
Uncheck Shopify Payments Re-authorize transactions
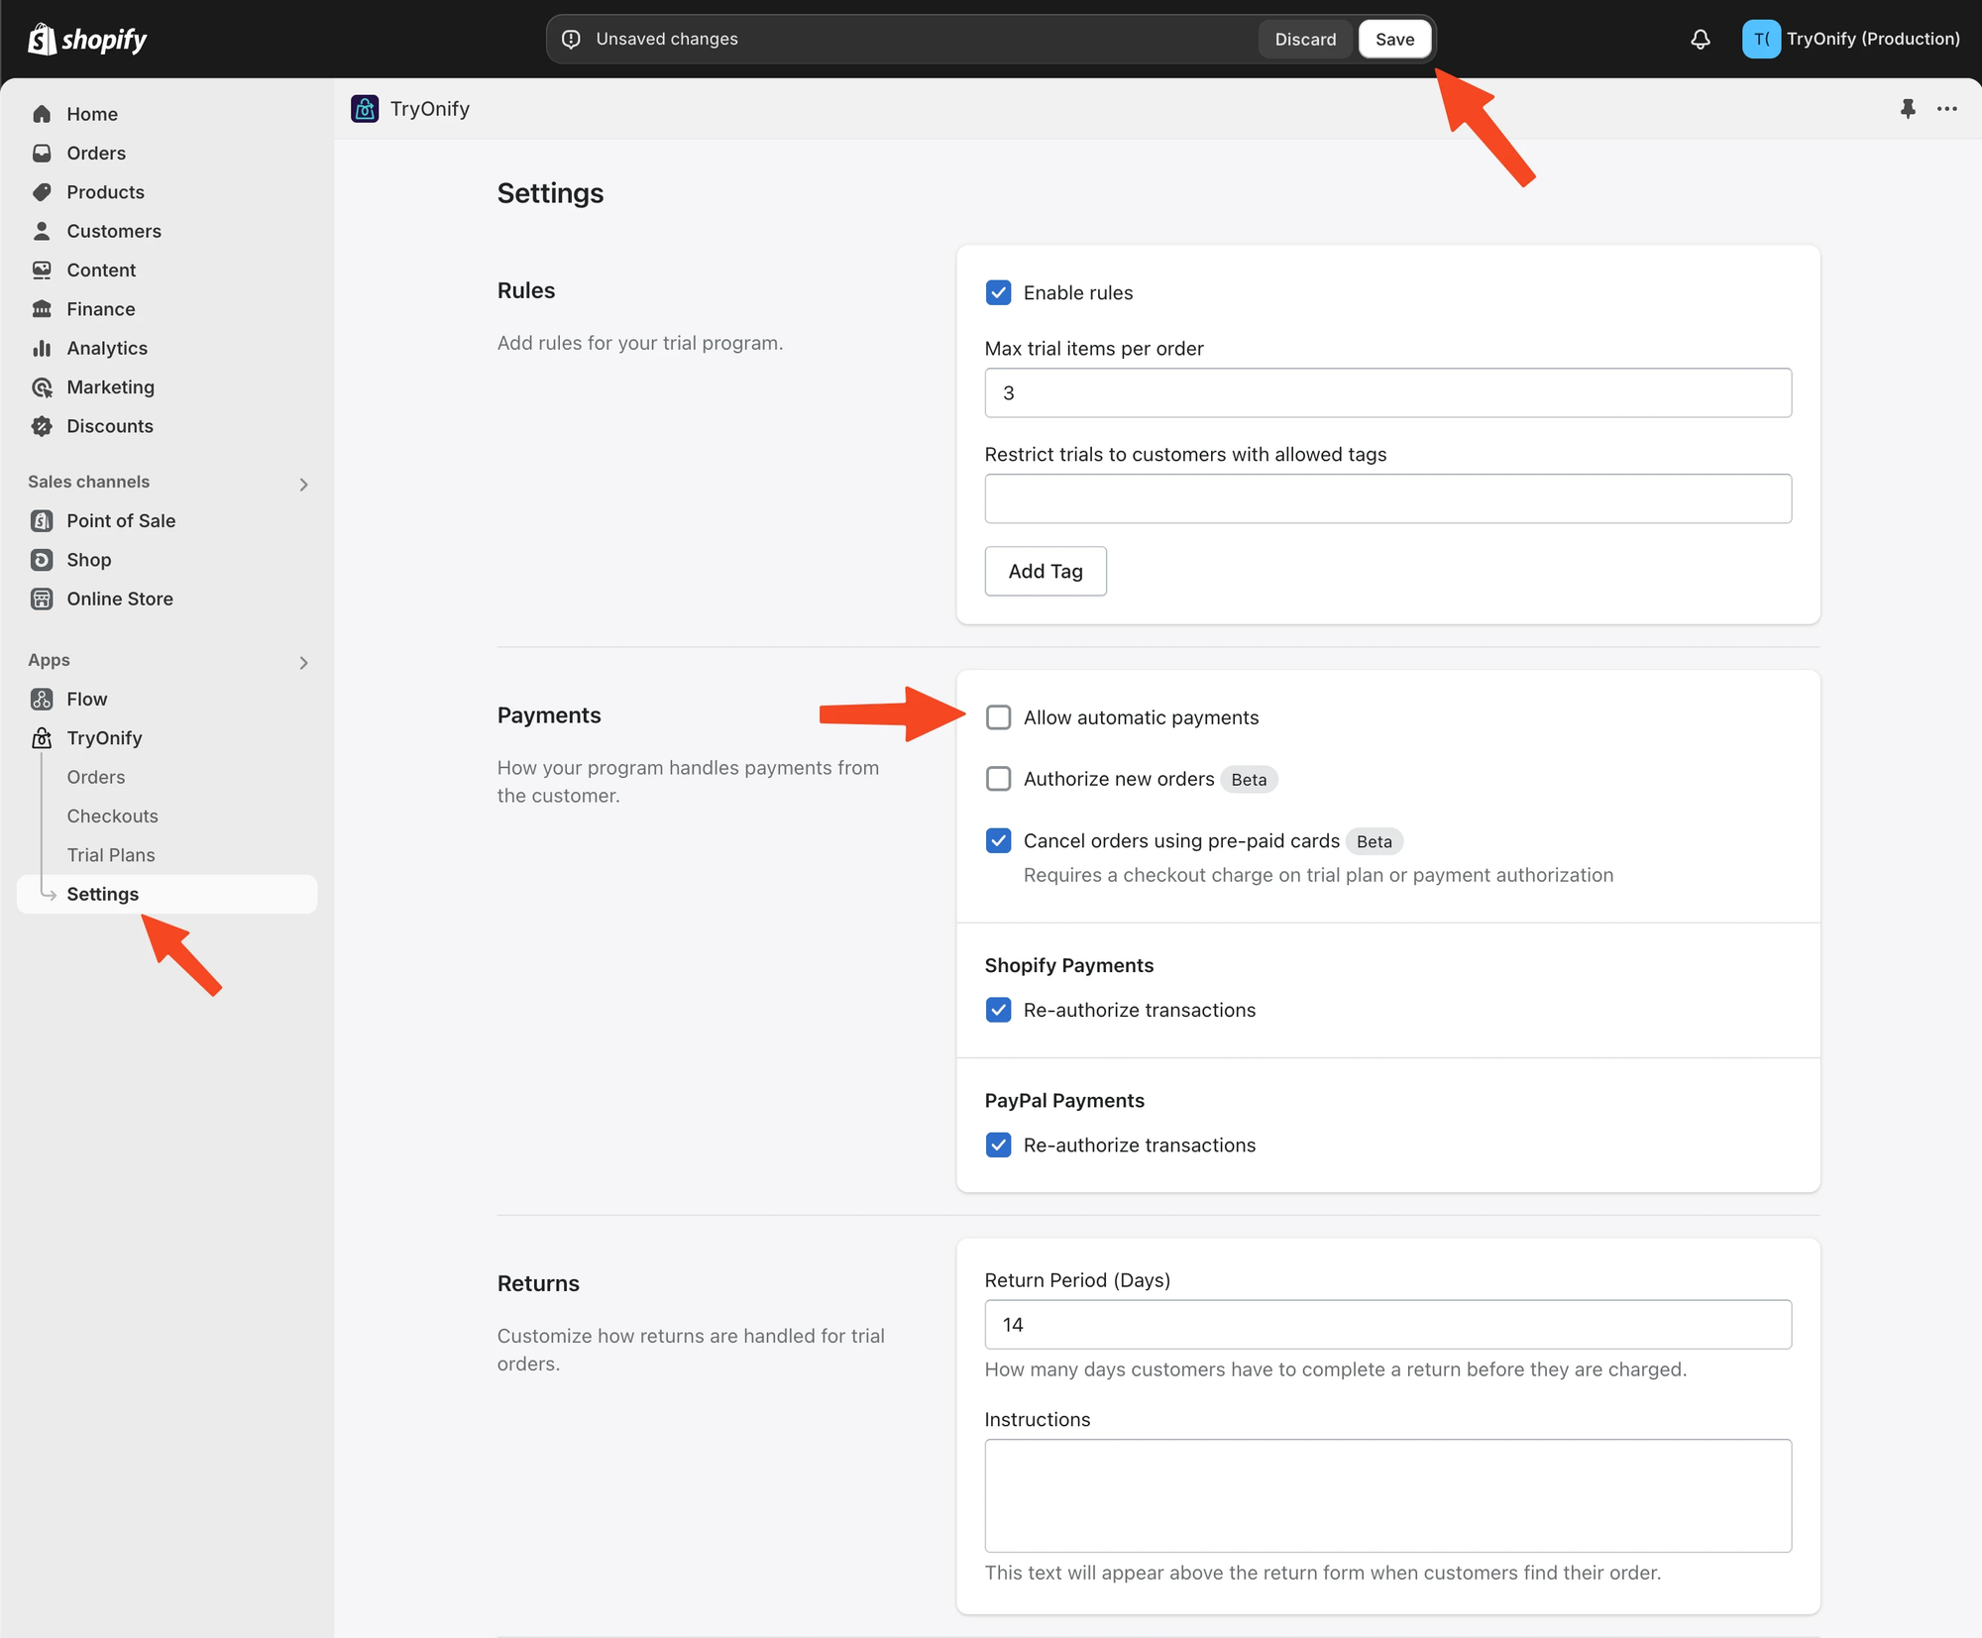(x=998, y=1010)
